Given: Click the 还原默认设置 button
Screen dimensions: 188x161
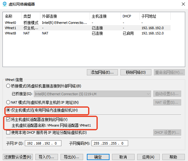Looking at the screenshot, I should tap(17, 157).
